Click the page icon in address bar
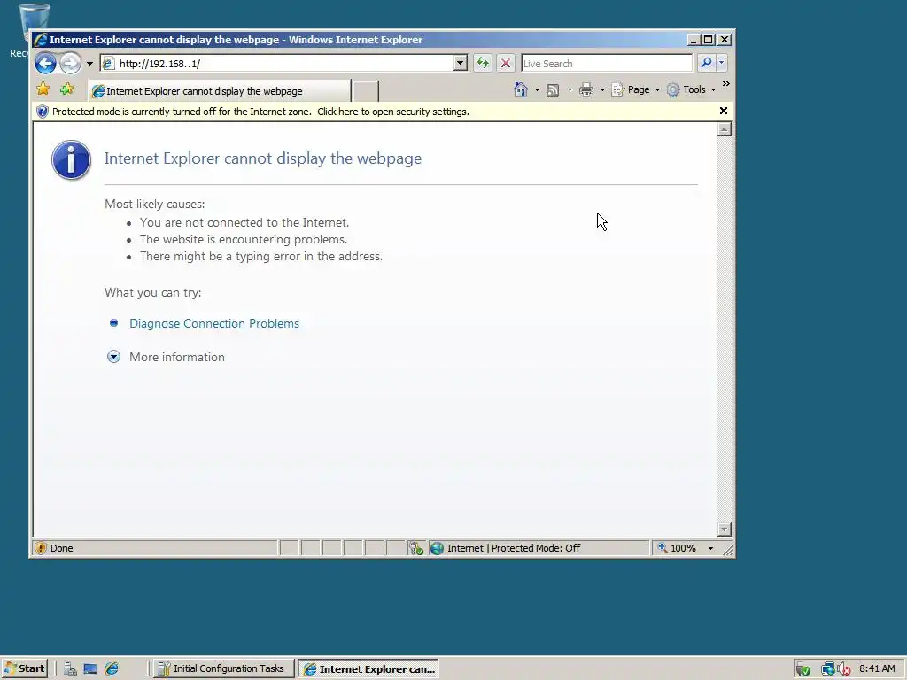This screenshot has width=907, height=680. click(x=108, y=64)
